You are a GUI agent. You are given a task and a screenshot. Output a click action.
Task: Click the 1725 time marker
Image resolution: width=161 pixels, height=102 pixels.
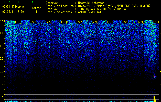pyautogui.click(x=79, y=22)
